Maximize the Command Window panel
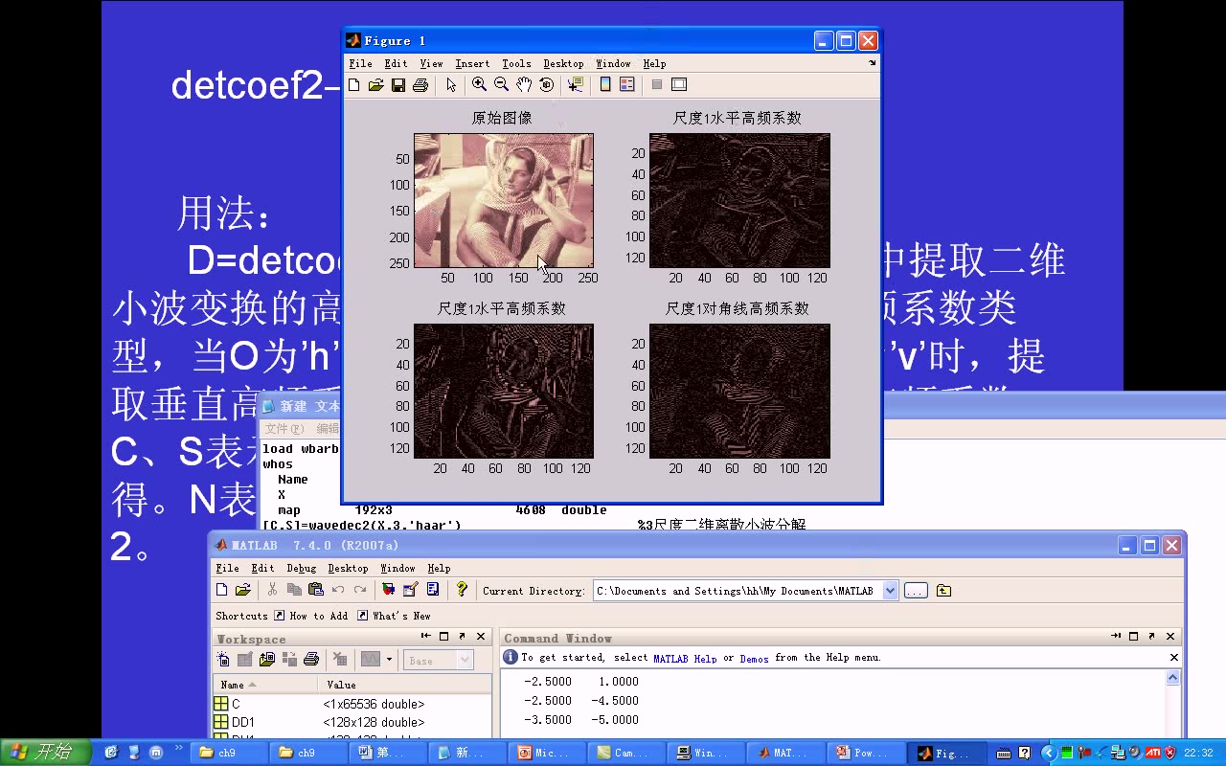The width and height of the screenshot is (1226, 766). pos(1133,637)
